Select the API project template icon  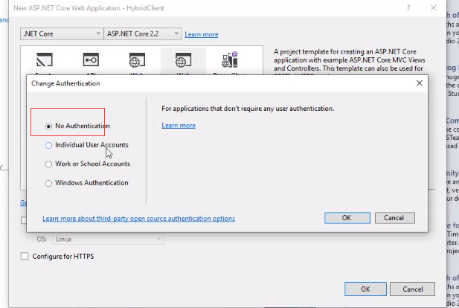coord(91,60)
